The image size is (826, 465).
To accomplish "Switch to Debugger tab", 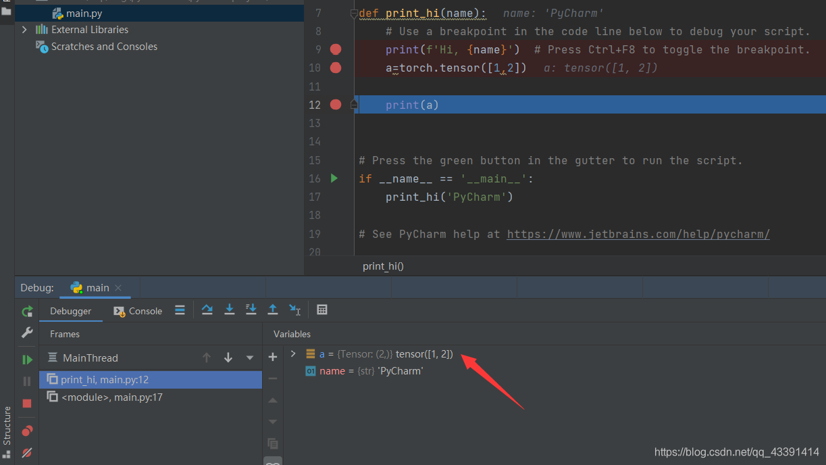I will [71, 311].
